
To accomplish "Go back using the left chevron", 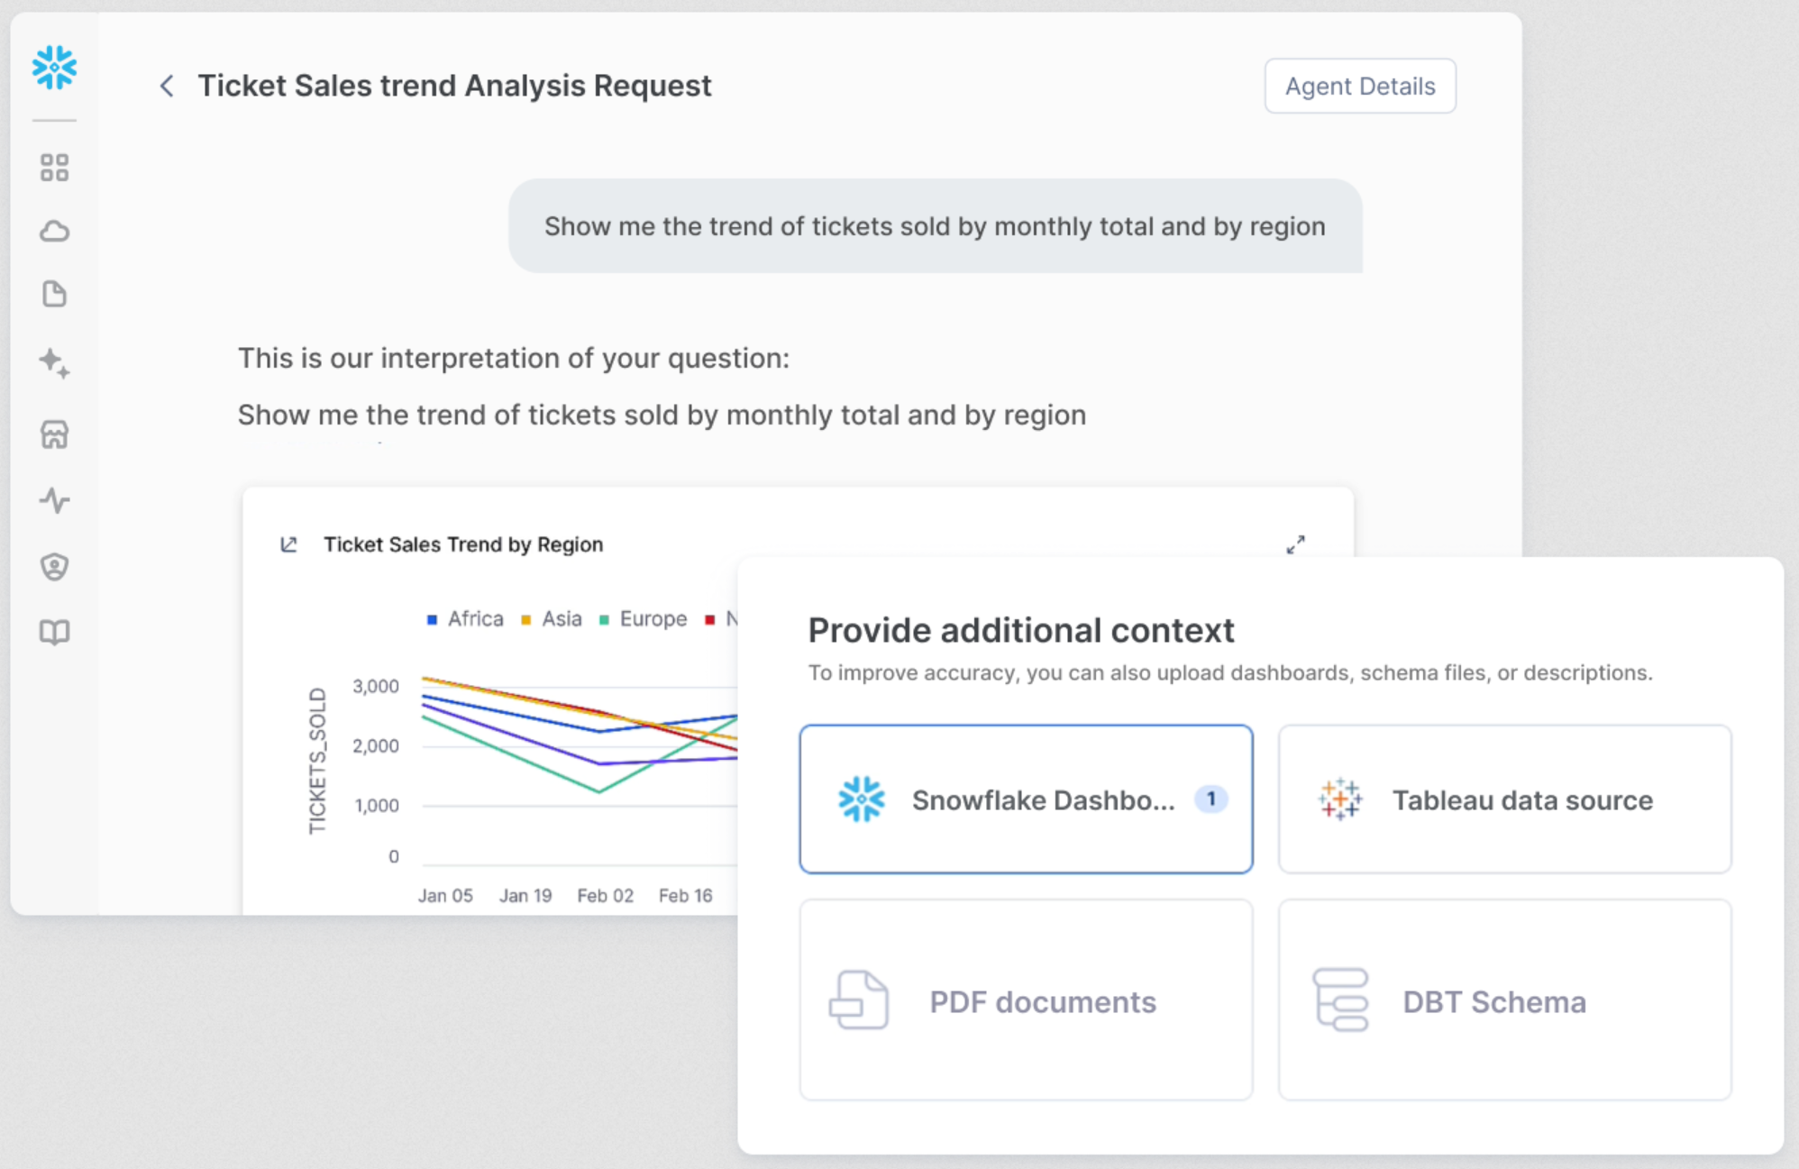I will point(167,87).
